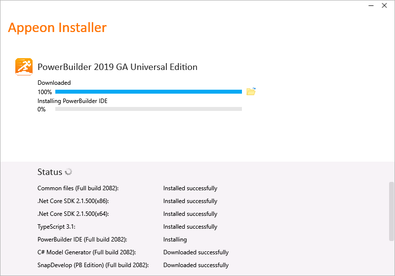Click the Status section heading

point(50,172)
